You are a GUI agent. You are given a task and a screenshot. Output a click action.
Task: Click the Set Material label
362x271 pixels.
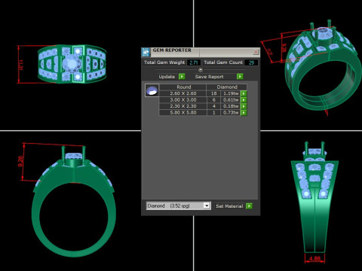click(229, 206)
